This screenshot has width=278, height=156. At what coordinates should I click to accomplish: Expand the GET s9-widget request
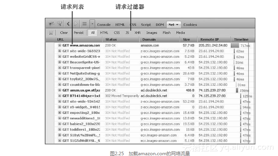pos(60,107)
